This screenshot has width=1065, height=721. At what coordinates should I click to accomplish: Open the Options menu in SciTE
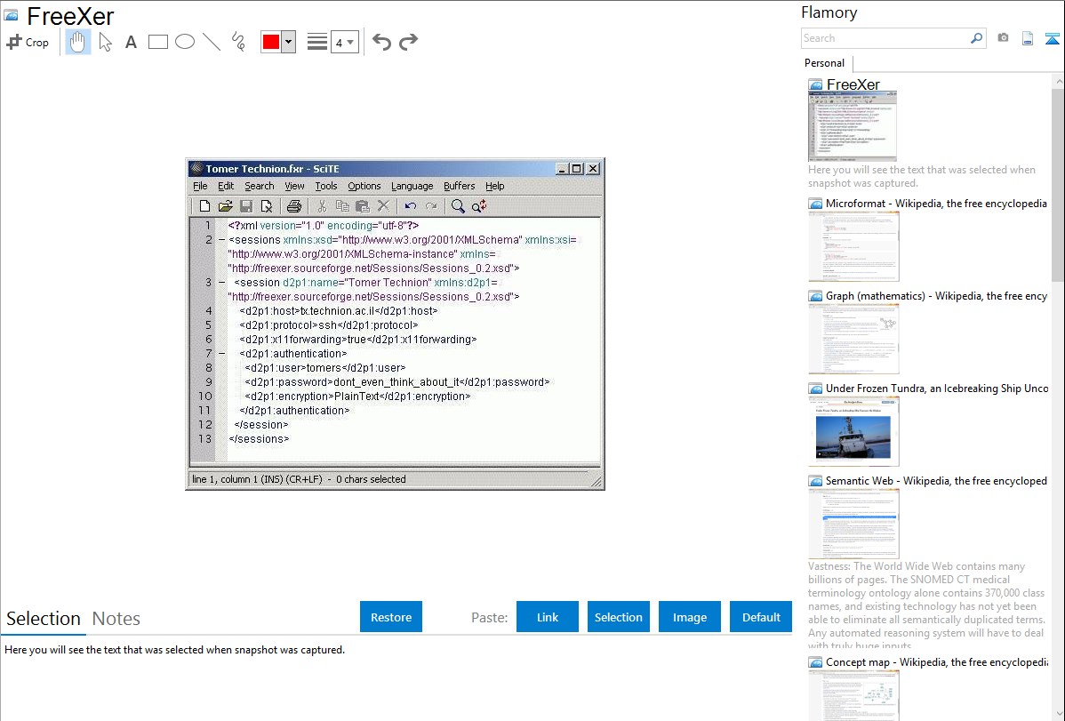(x=364, y=186)
